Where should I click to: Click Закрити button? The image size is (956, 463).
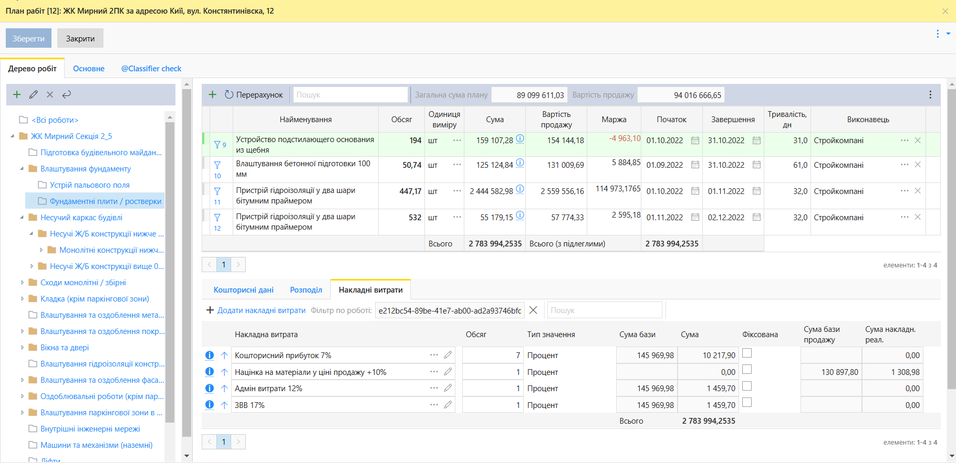coord(80,38)
